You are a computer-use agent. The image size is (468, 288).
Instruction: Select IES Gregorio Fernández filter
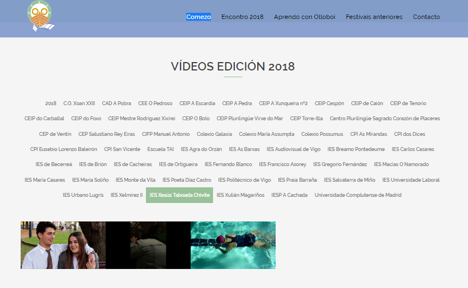pos(340,164)
